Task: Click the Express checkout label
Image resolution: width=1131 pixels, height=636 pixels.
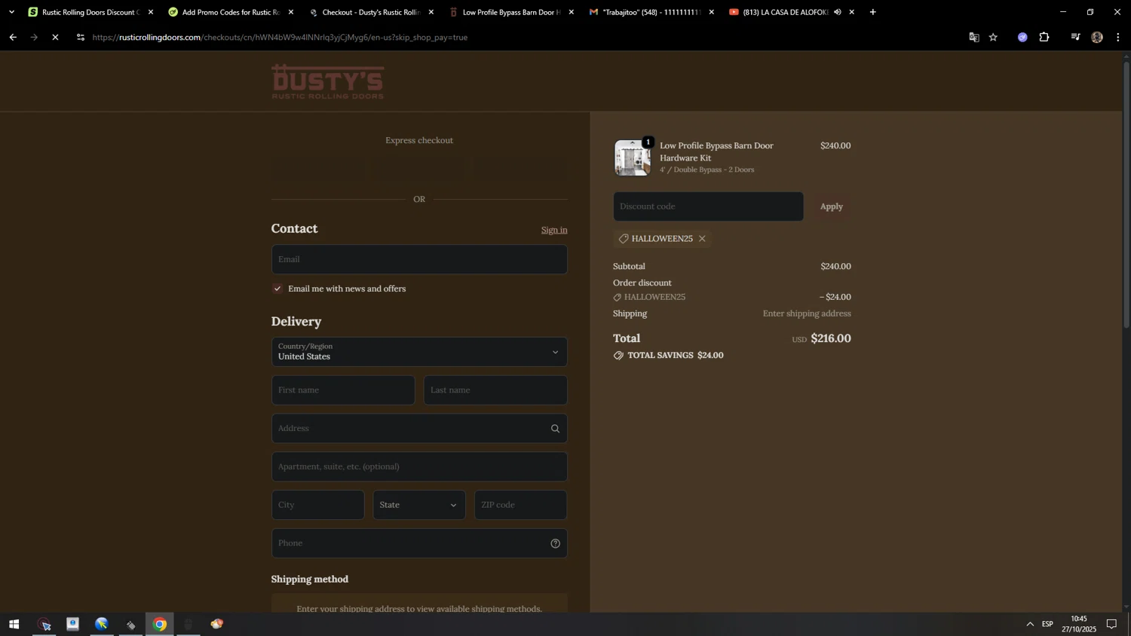Action: tap(419, 140)
